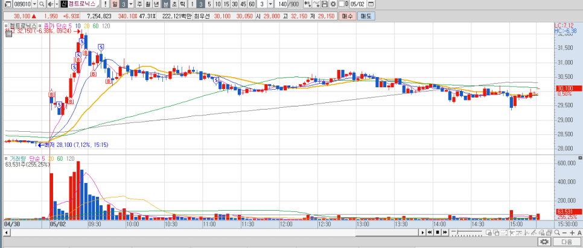Click the exclamation mark info button
The height and width of the screenshot is (248, 583).
click(x=105, y=4)
